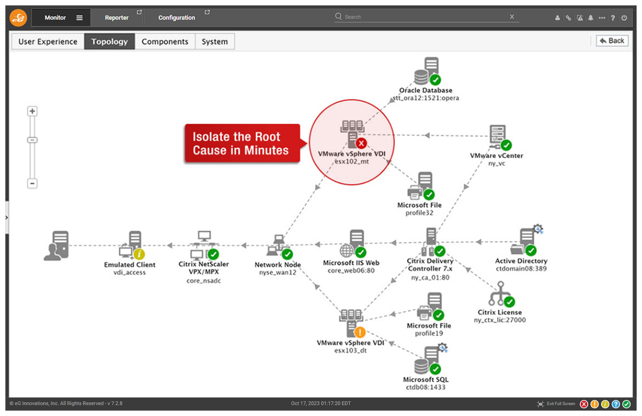Click the label text 'stt_ora12:1521:opera'
This screenshot has width=642, height=416.
425,98
